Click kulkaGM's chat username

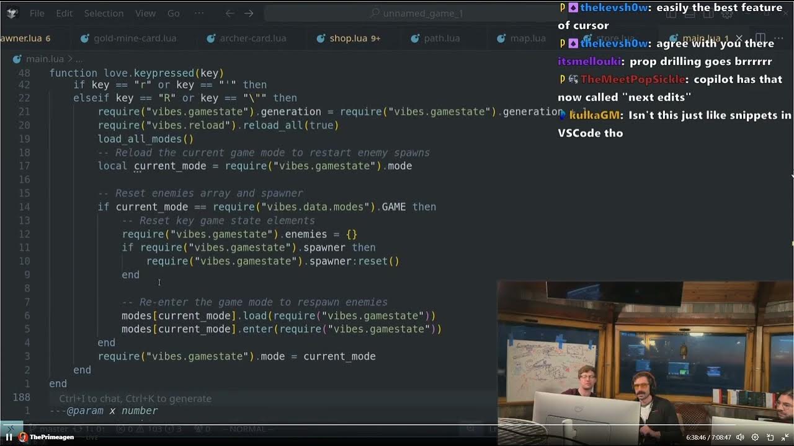pos(595,115)
